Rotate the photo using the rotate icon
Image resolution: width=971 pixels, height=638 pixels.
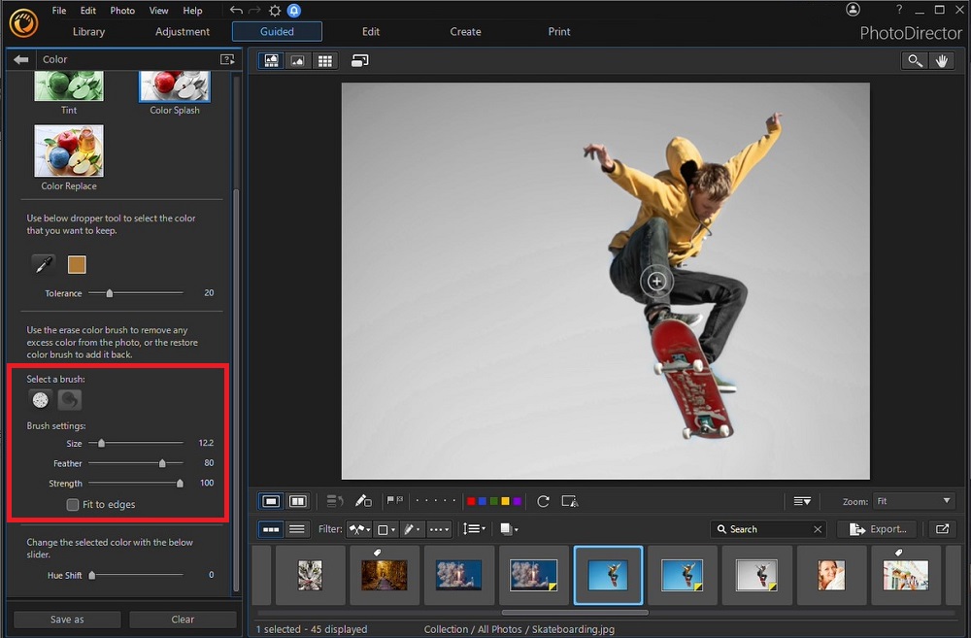point(544,501)
